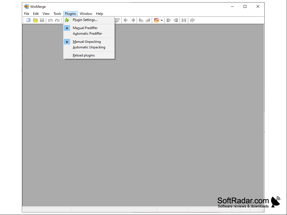The height and width of the screenshot is (215, 287).
Task: Open the File menu
Action: pyautogui.click(x=27, y=14)
